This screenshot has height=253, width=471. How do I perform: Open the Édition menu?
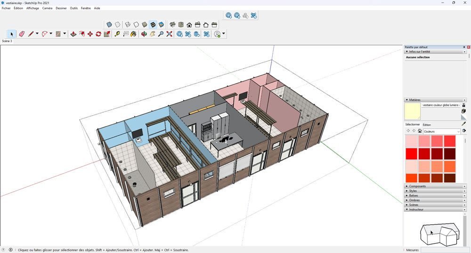18,8
